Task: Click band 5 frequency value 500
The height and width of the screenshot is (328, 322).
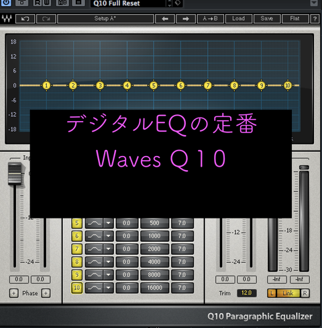Action: (x=154, y=223)
